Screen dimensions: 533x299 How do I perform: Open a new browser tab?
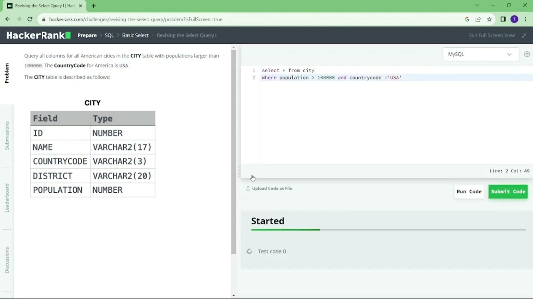click(x=94, y=6)
